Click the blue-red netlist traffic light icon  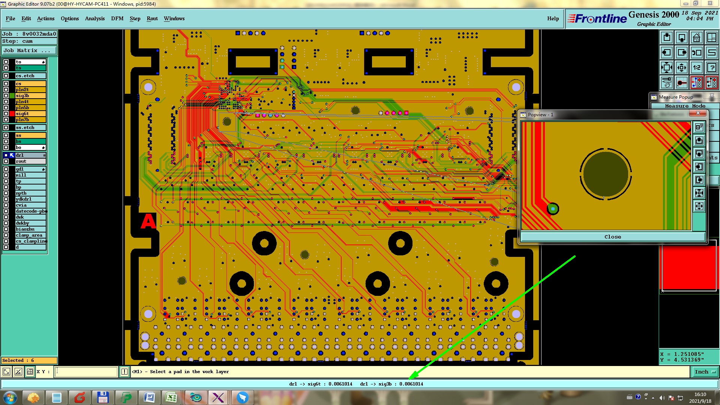pyautogui.click(x=697, y=82)
